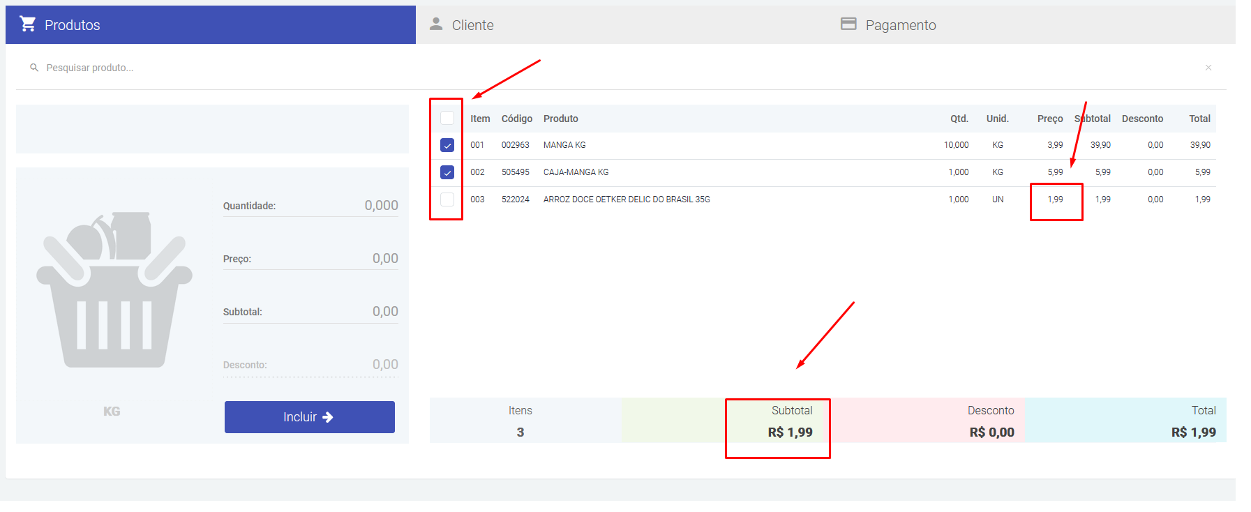Switch to the Pagamento tab

click(900, 25)
